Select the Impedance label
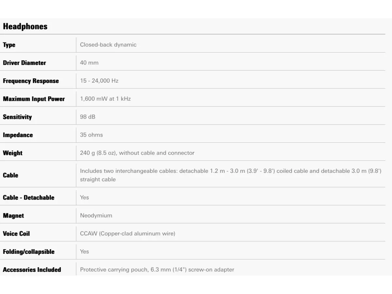Screen dimensions: 392x294 [18, 135]
